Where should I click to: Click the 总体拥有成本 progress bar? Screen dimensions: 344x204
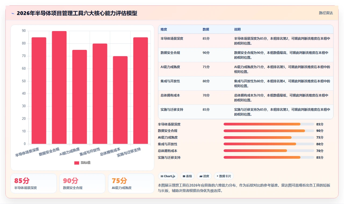(x=269, y=151)
